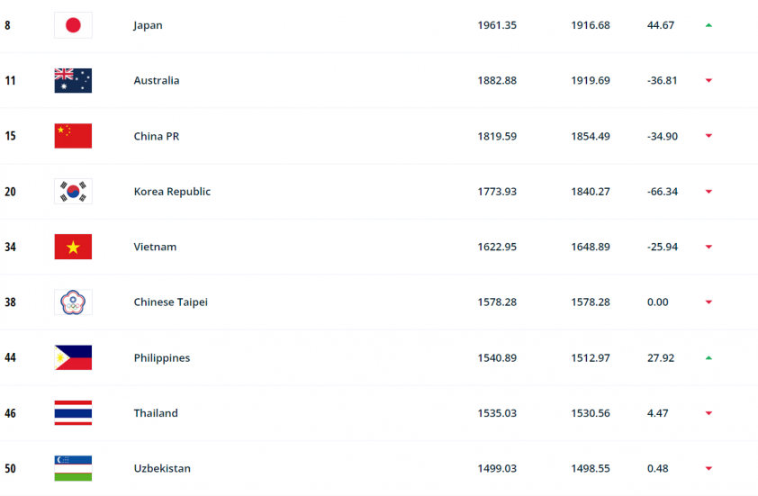The image size is (758, 496).
Task: Click the Thailand flag icon
Action: tap(73, 413)
